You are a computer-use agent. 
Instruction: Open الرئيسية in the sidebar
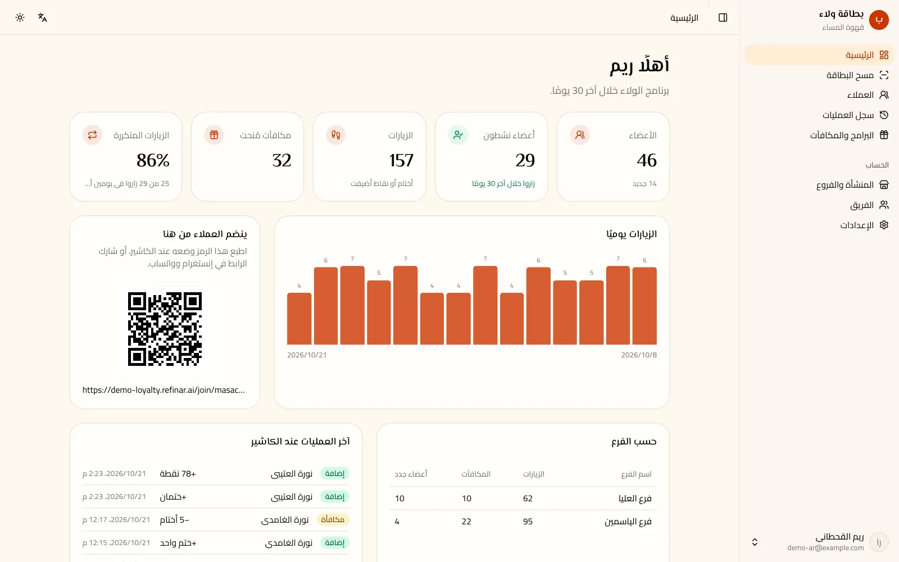819,55
